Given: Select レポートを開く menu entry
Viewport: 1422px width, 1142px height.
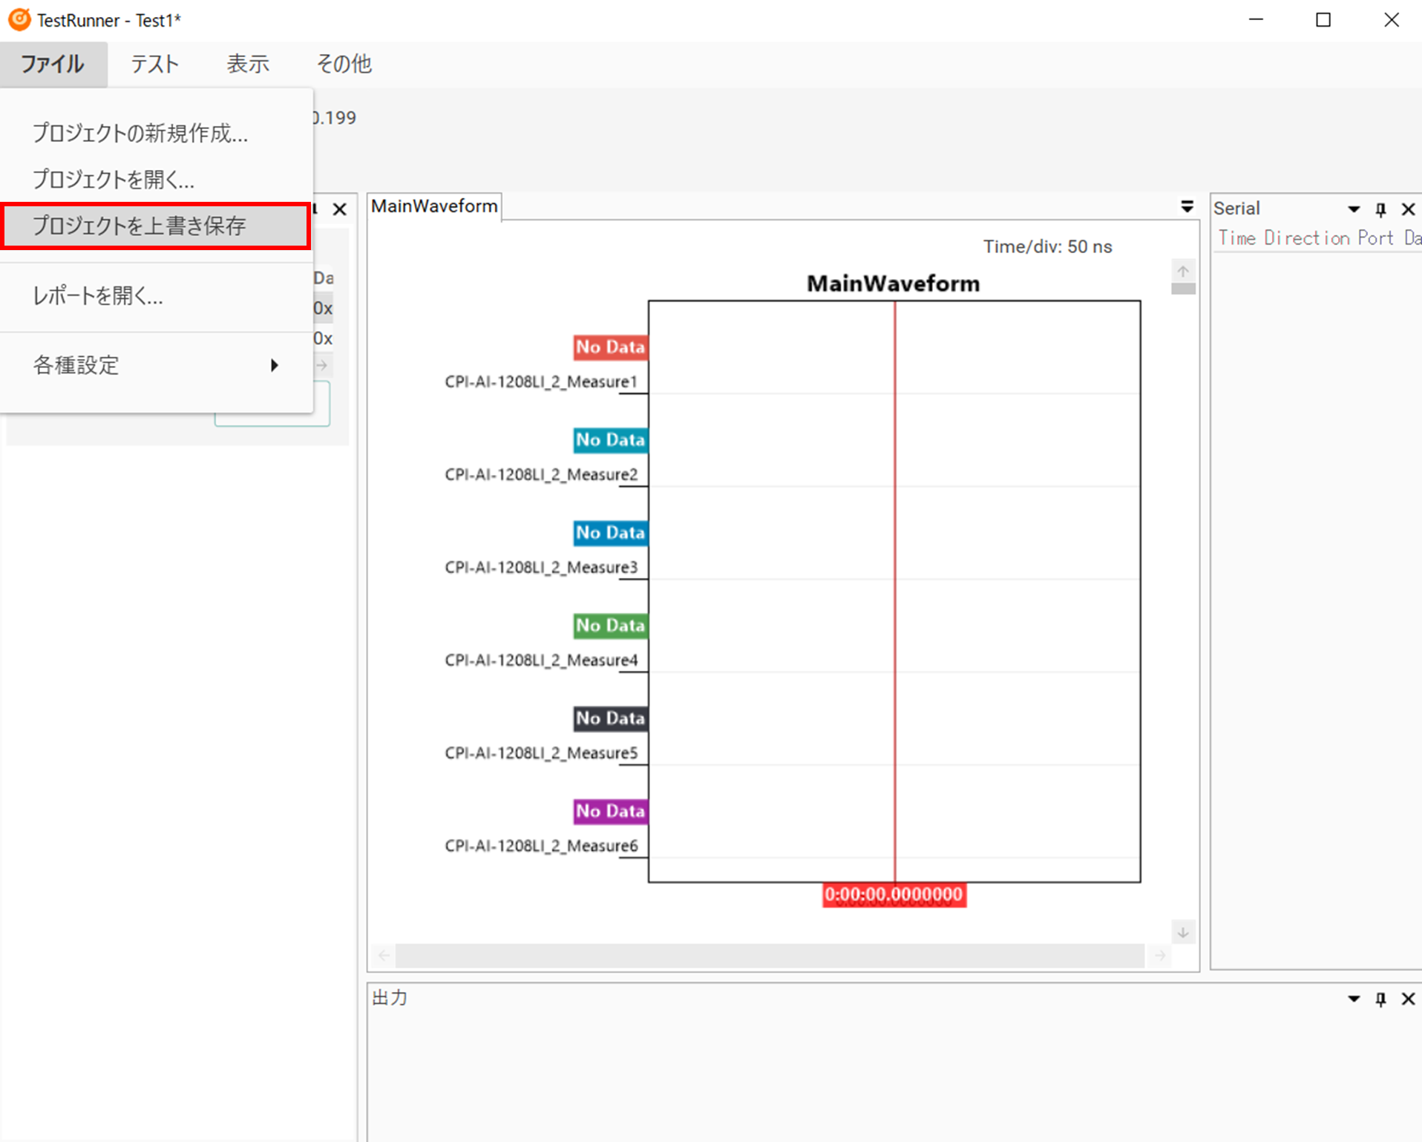Looking at the screenshot, I should 98,296.
